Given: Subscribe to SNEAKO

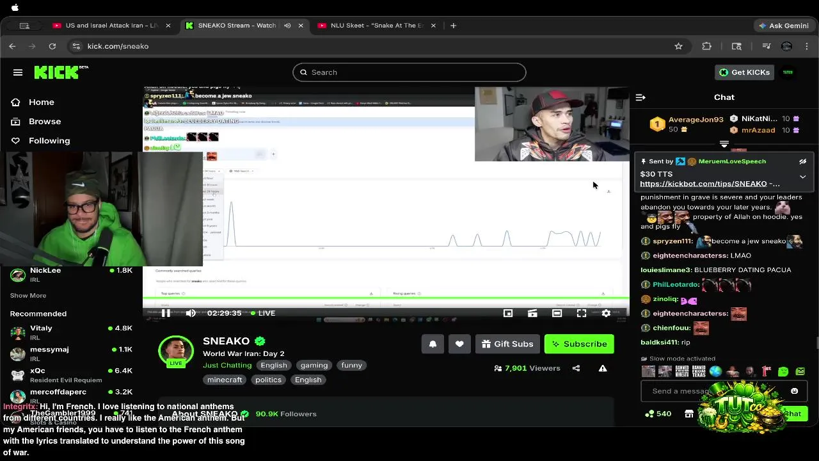Looking at the screenshot, I should point(579,344).
